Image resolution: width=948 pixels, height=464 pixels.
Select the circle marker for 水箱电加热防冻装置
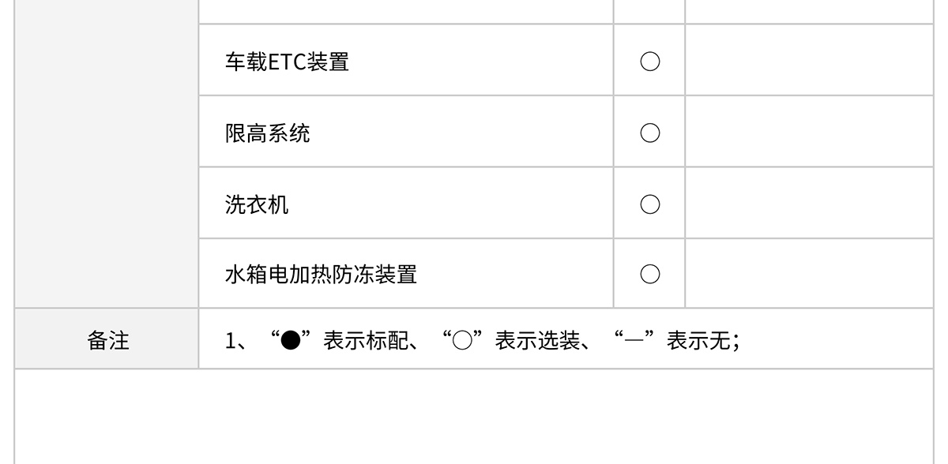coord(649,274)
